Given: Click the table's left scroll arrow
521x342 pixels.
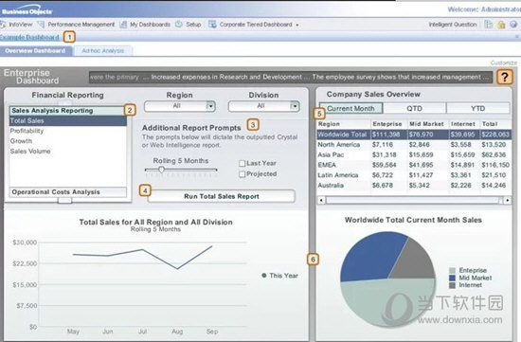Looking at the screenshot, I should [x=321, y=200].
